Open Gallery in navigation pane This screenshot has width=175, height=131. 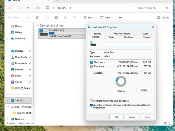pos(16,32)
